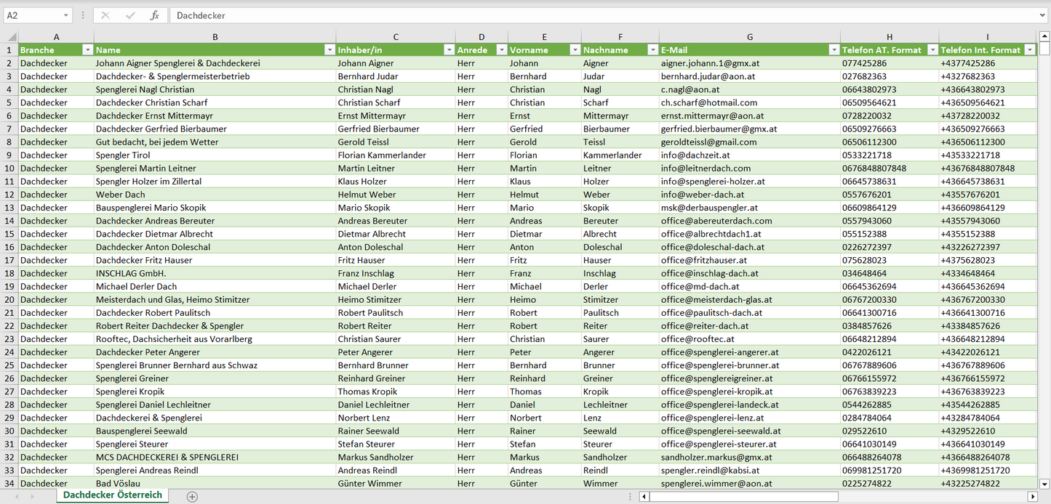Screen dimensions: 1051x504
Task: Open the E-Mail column filter dropdown
Action: click(834, 50)
